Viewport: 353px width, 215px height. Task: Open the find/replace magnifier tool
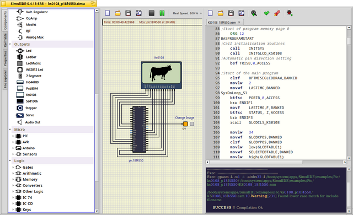coord(254,13)
